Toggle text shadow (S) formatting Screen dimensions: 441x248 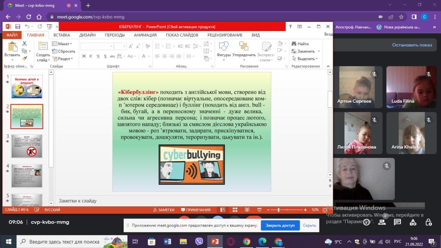click(x=105, y=56)
